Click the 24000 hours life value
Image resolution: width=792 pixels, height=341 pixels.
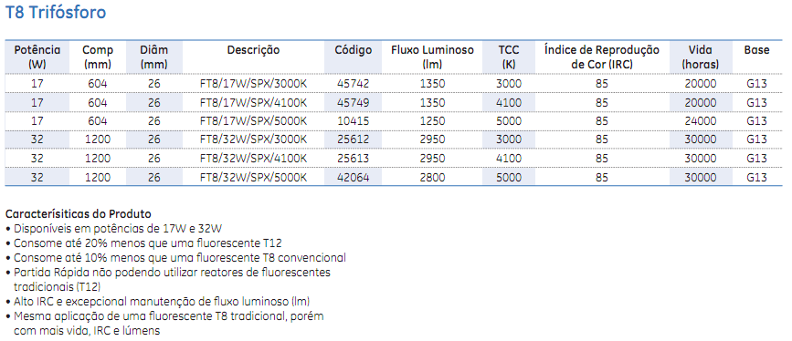[x=700, y=121]
